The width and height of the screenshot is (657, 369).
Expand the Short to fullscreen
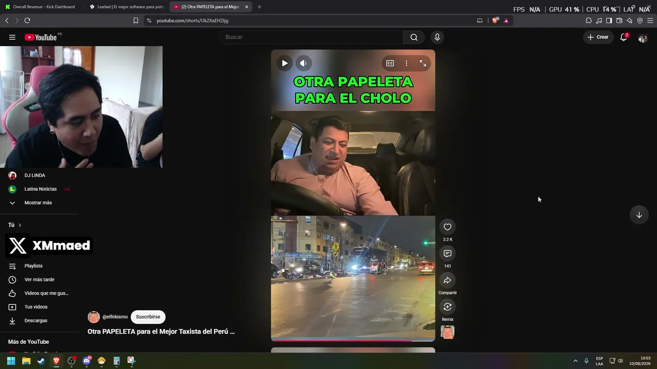(x=423, y=63)
